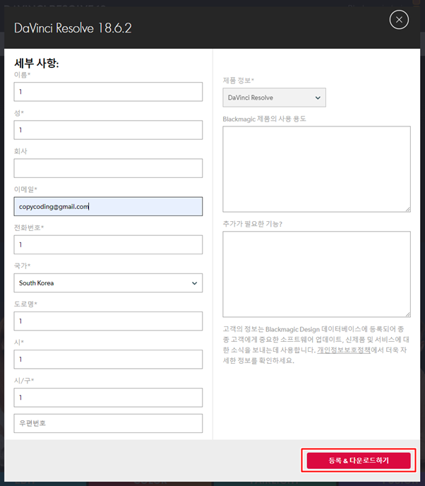
Task: Open the 제품 정보 DaVinci Resolve dropdown
Action: (x=274, y=97)
